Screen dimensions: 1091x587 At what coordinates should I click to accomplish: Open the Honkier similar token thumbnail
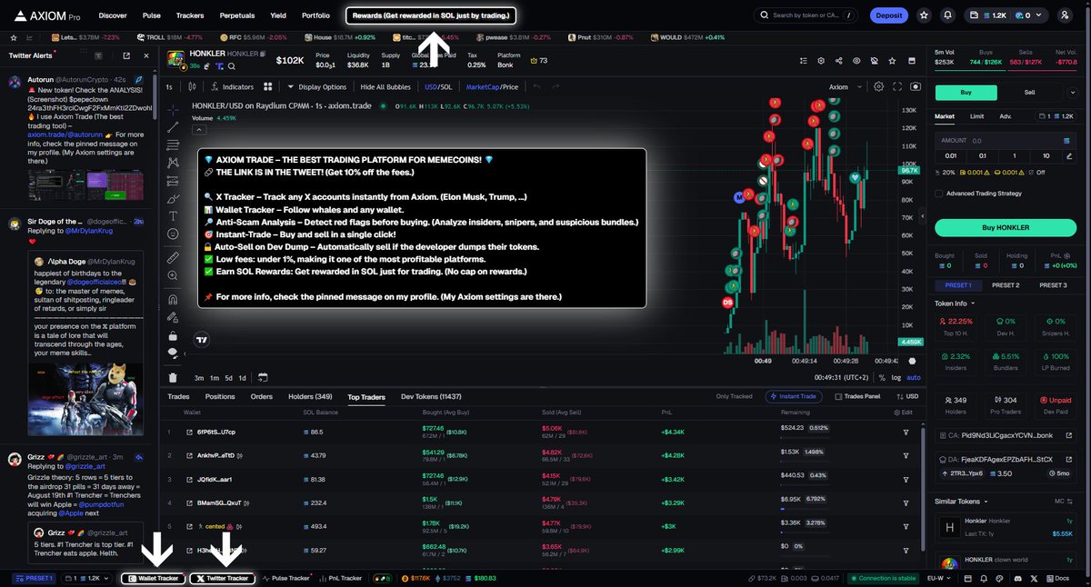pyautogui.click(x=948, y=527)
